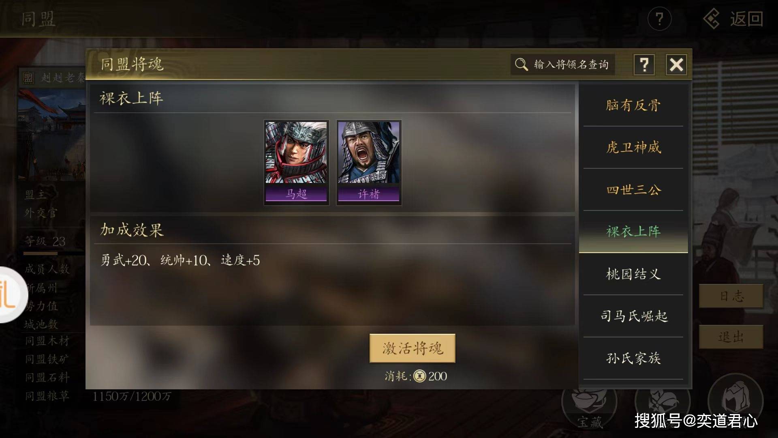Click the 退出 exit button

[x=731, y=337]
